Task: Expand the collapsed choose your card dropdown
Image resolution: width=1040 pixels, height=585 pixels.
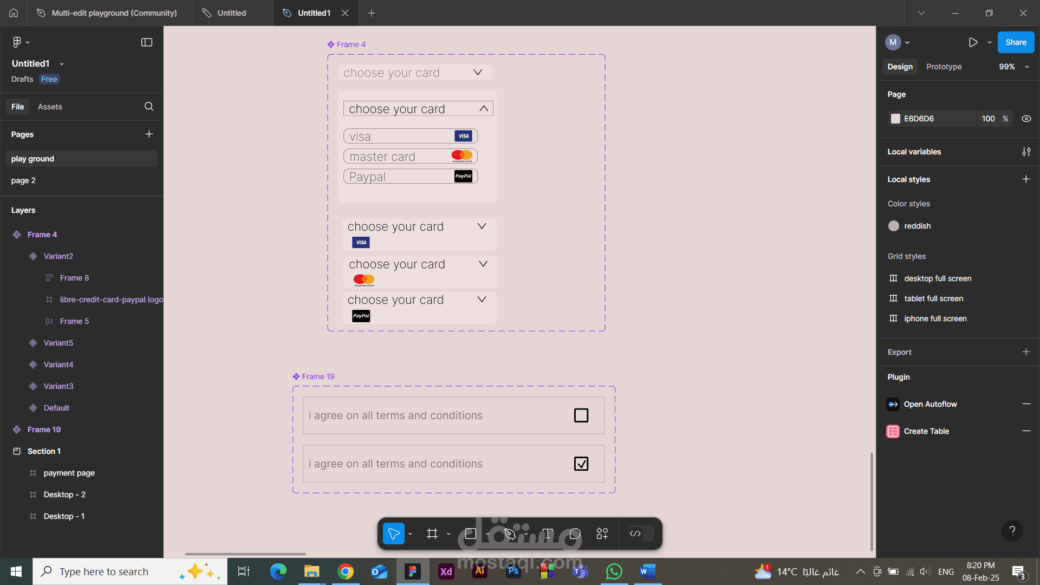Action: pyautogui.click(x=478, y=73)
